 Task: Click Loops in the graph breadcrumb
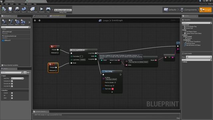coord(106,20)
